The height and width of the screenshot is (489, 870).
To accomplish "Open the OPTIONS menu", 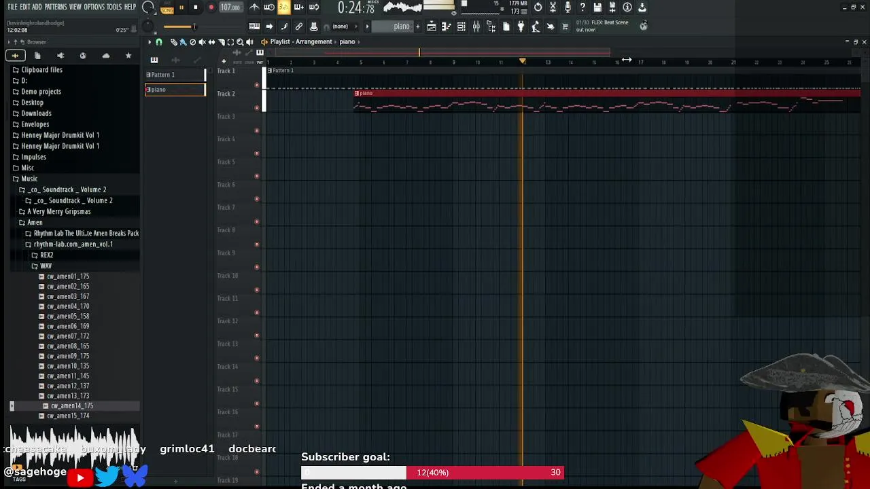I will [94, 7].
